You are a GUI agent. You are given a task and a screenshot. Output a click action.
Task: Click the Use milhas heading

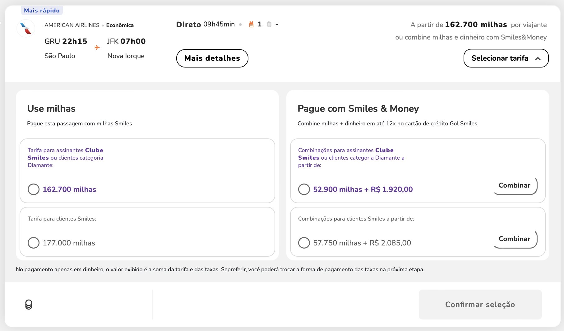point(51,109)
